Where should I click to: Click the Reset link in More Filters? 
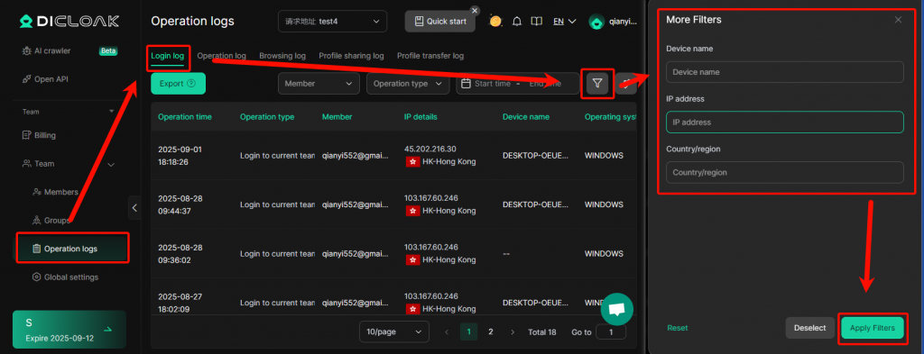677,328
